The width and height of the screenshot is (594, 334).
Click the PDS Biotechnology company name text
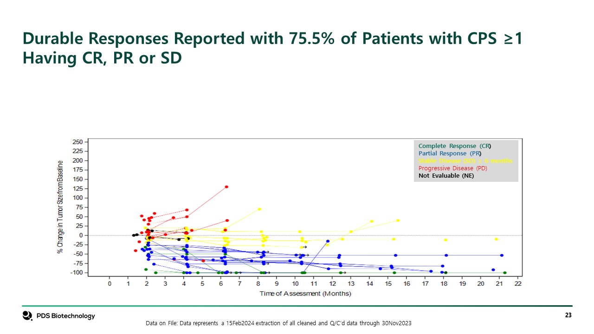click(x=66, y=316)
